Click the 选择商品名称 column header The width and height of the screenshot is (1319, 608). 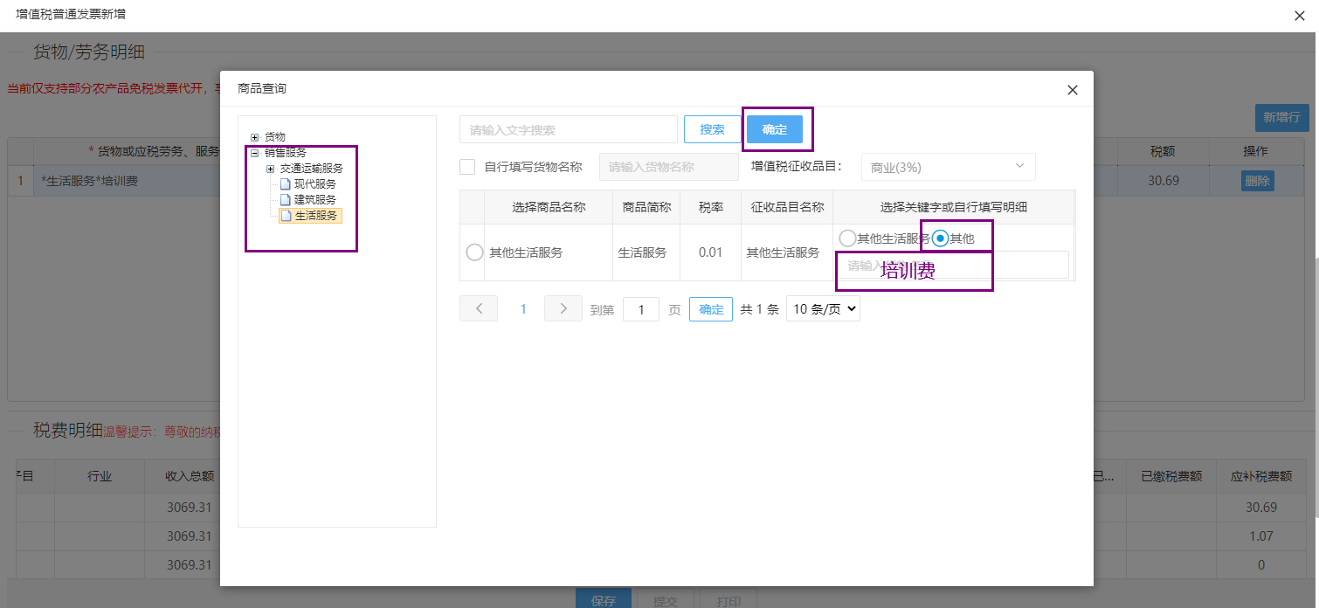click(549, 207)
